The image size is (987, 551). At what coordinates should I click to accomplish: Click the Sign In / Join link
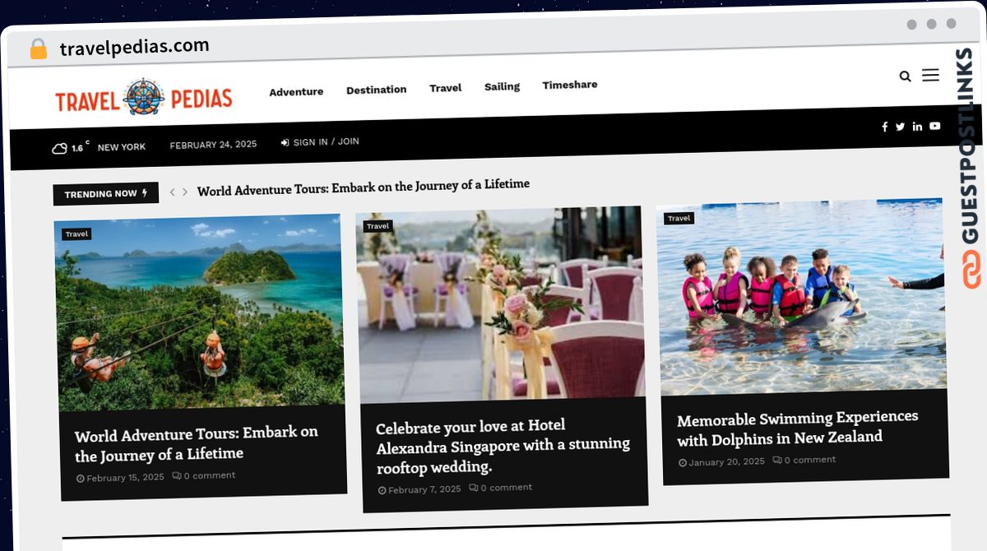(320, 142)
